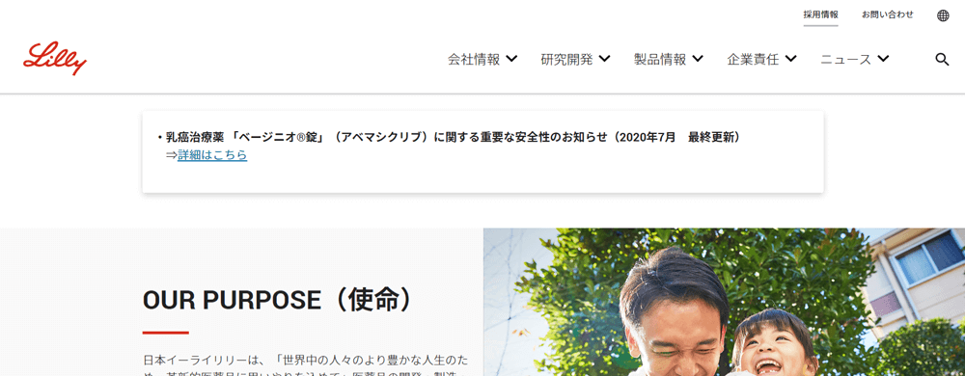Click the 日本イーライリリー description paragraph
965x376 pixels.
click(305, 366)
